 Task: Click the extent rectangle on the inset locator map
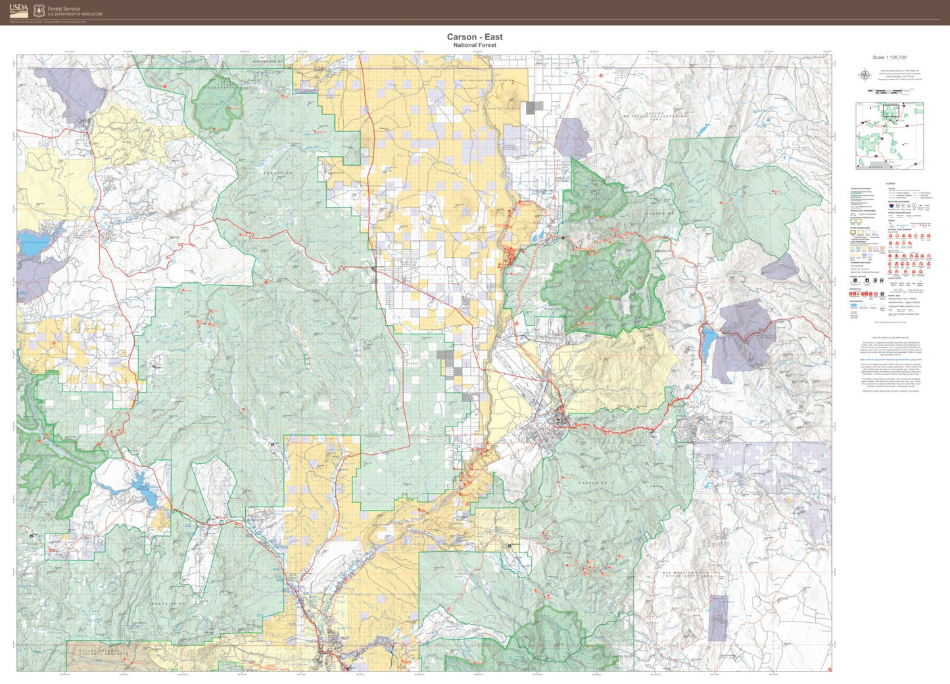(x=891, y=111)
